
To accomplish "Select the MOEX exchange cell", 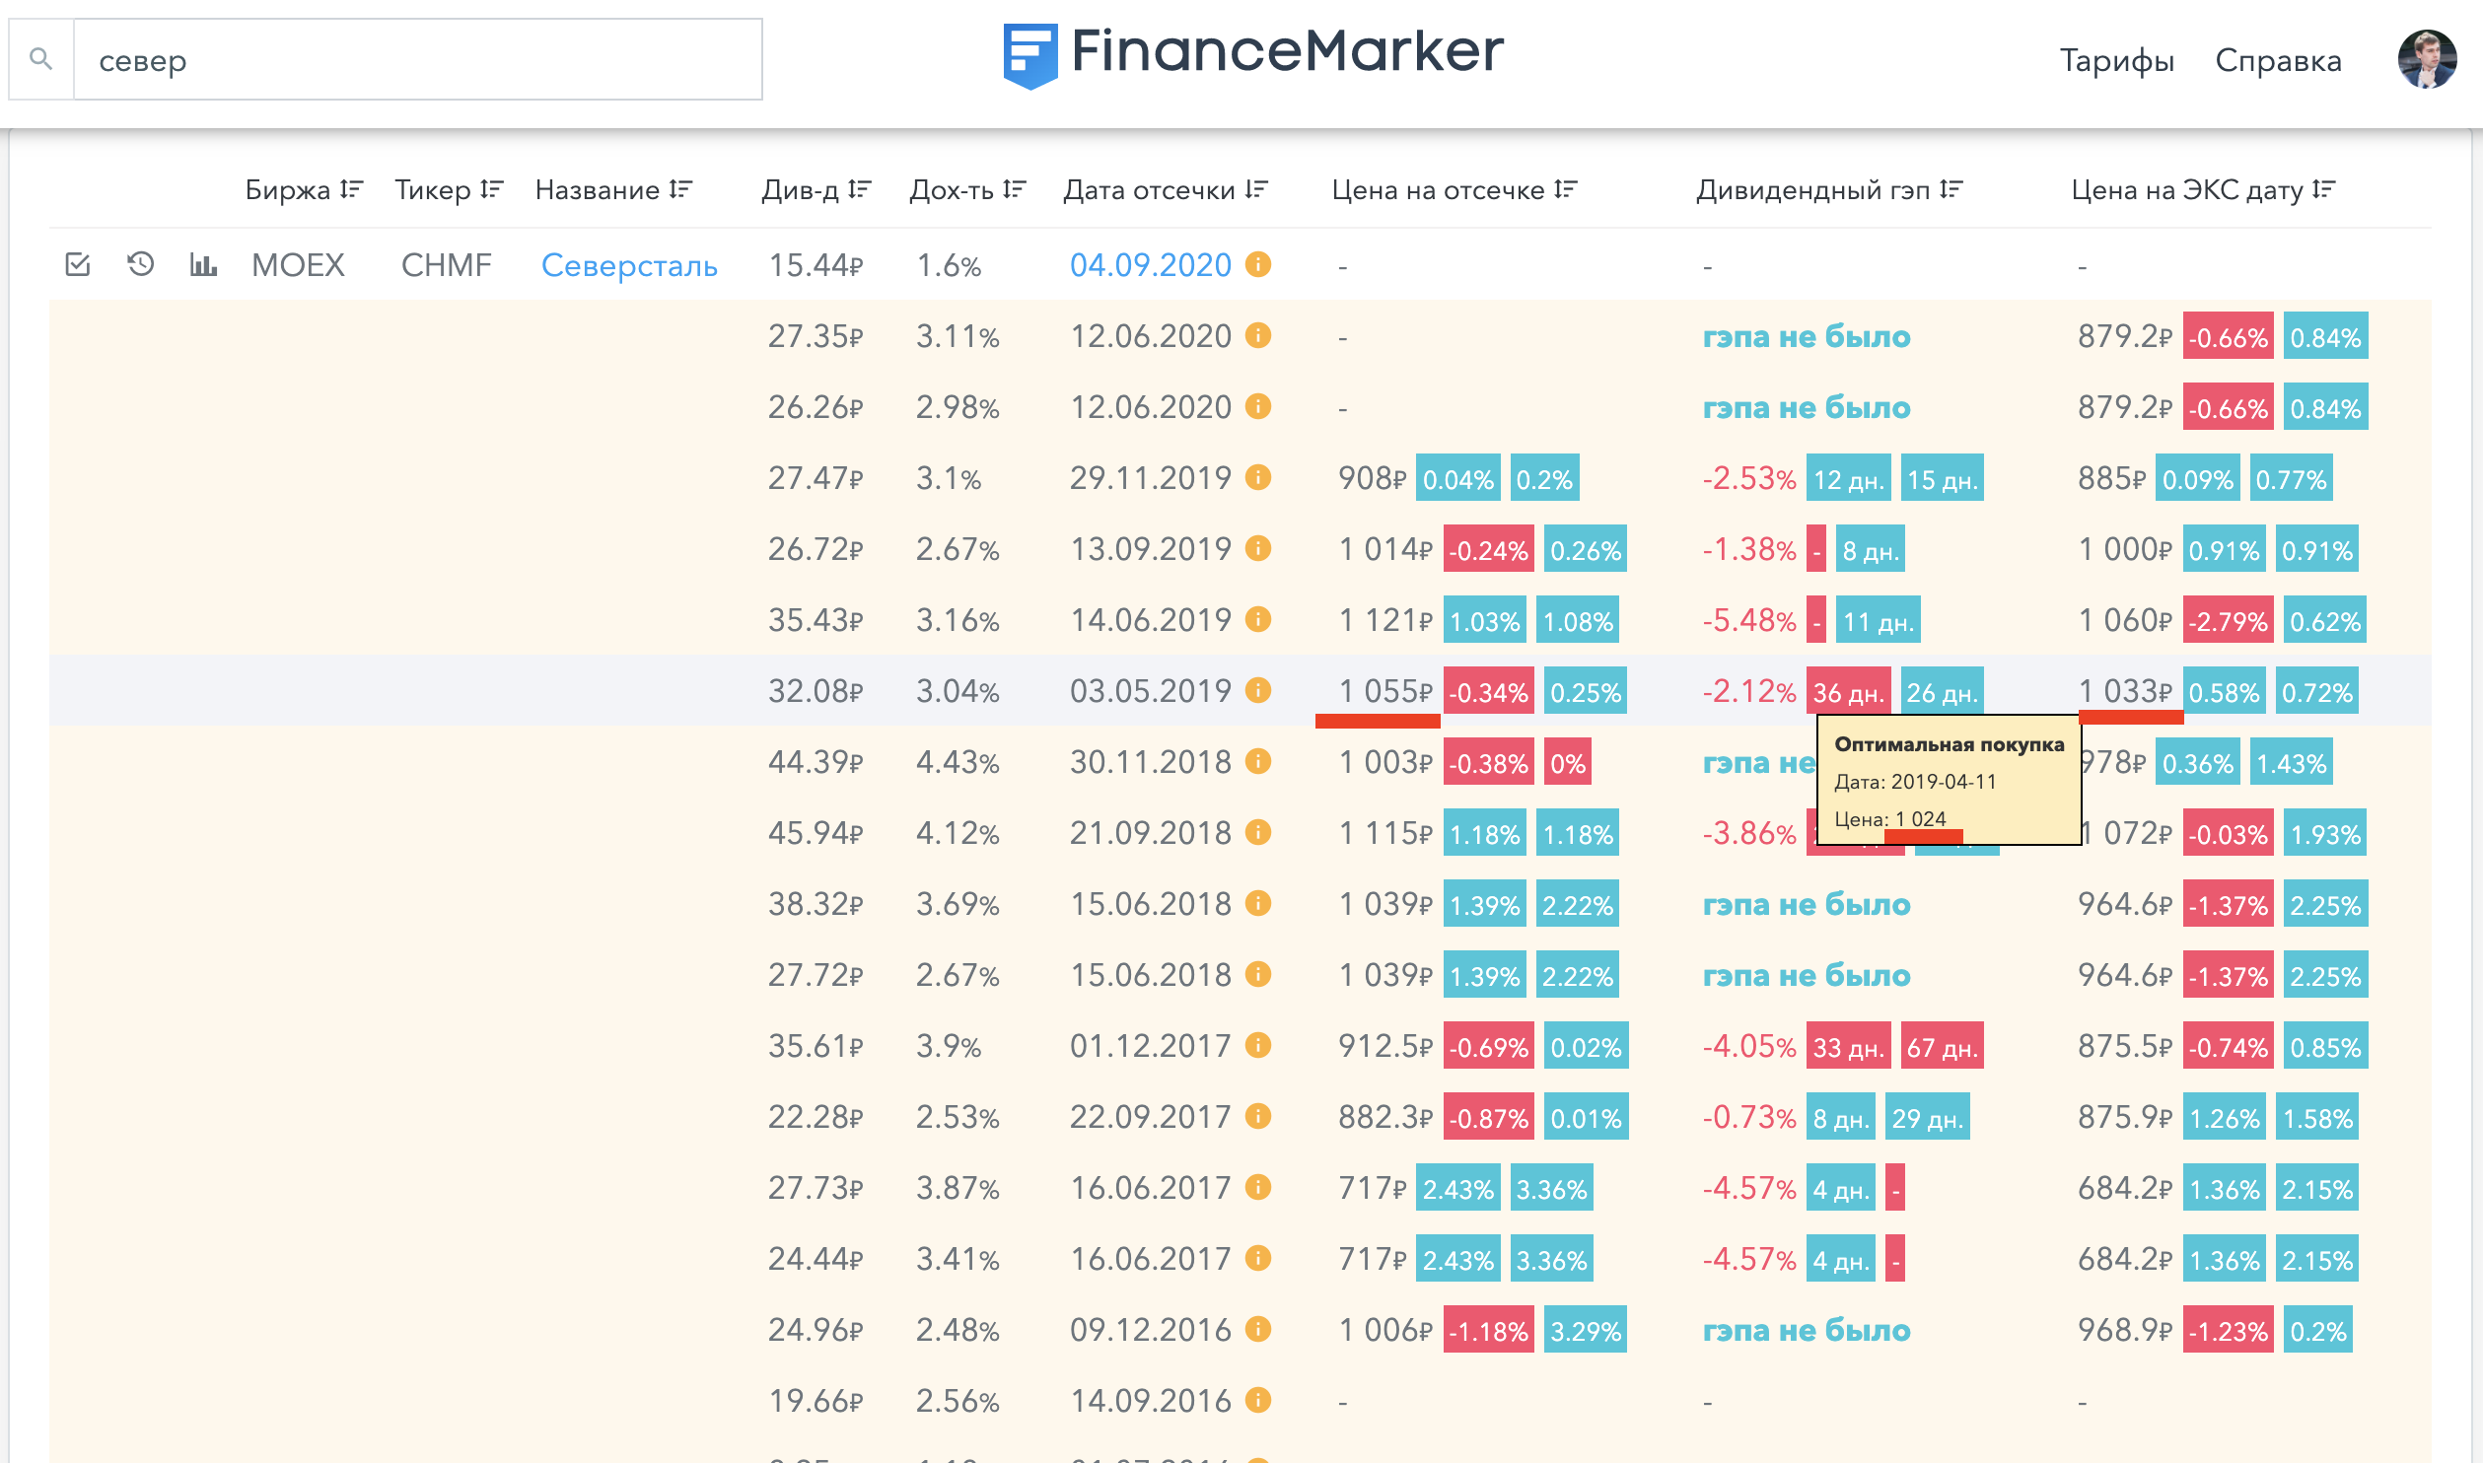I will (298, 265).
